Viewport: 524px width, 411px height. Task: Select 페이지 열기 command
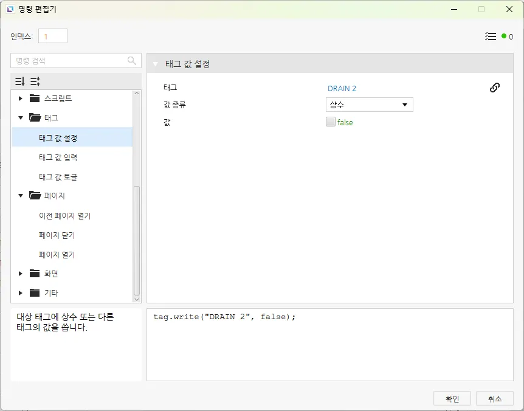pyautogui.click(x=57, y=255)
